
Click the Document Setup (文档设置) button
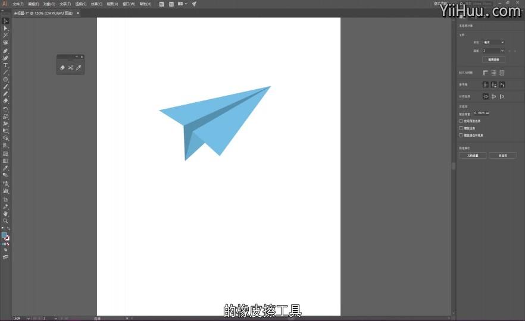pos(473,156)
